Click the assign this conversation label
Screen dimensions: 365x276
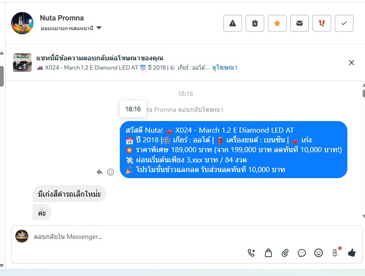tap(67, 28)
